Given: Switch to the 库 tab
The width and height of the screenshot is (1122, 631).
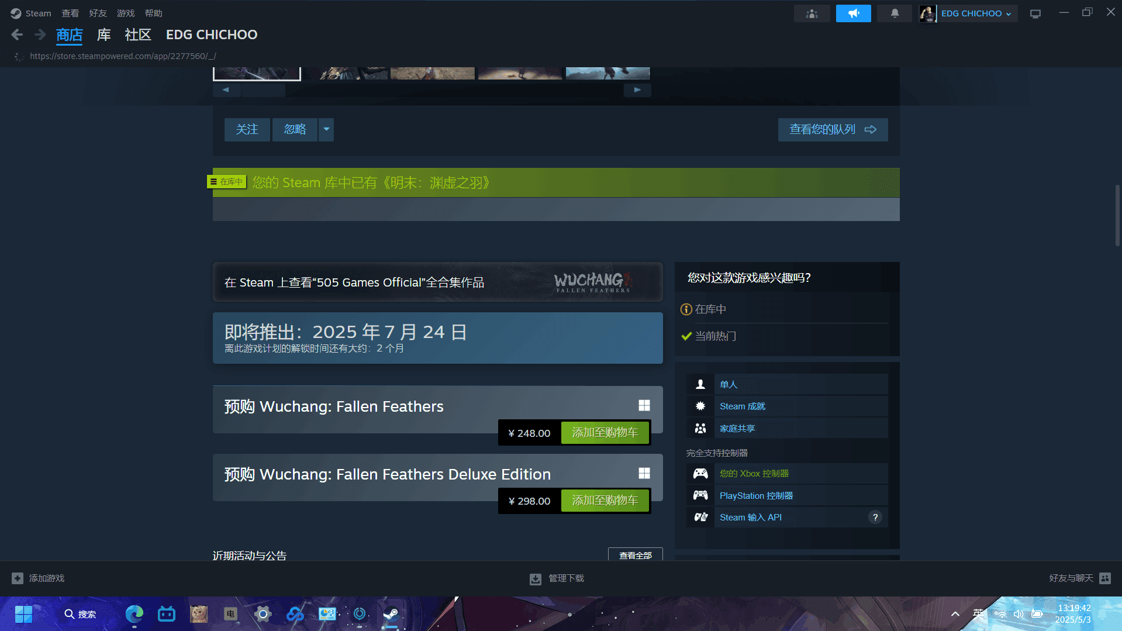Looking at the screenshot, I should point(103,35).
